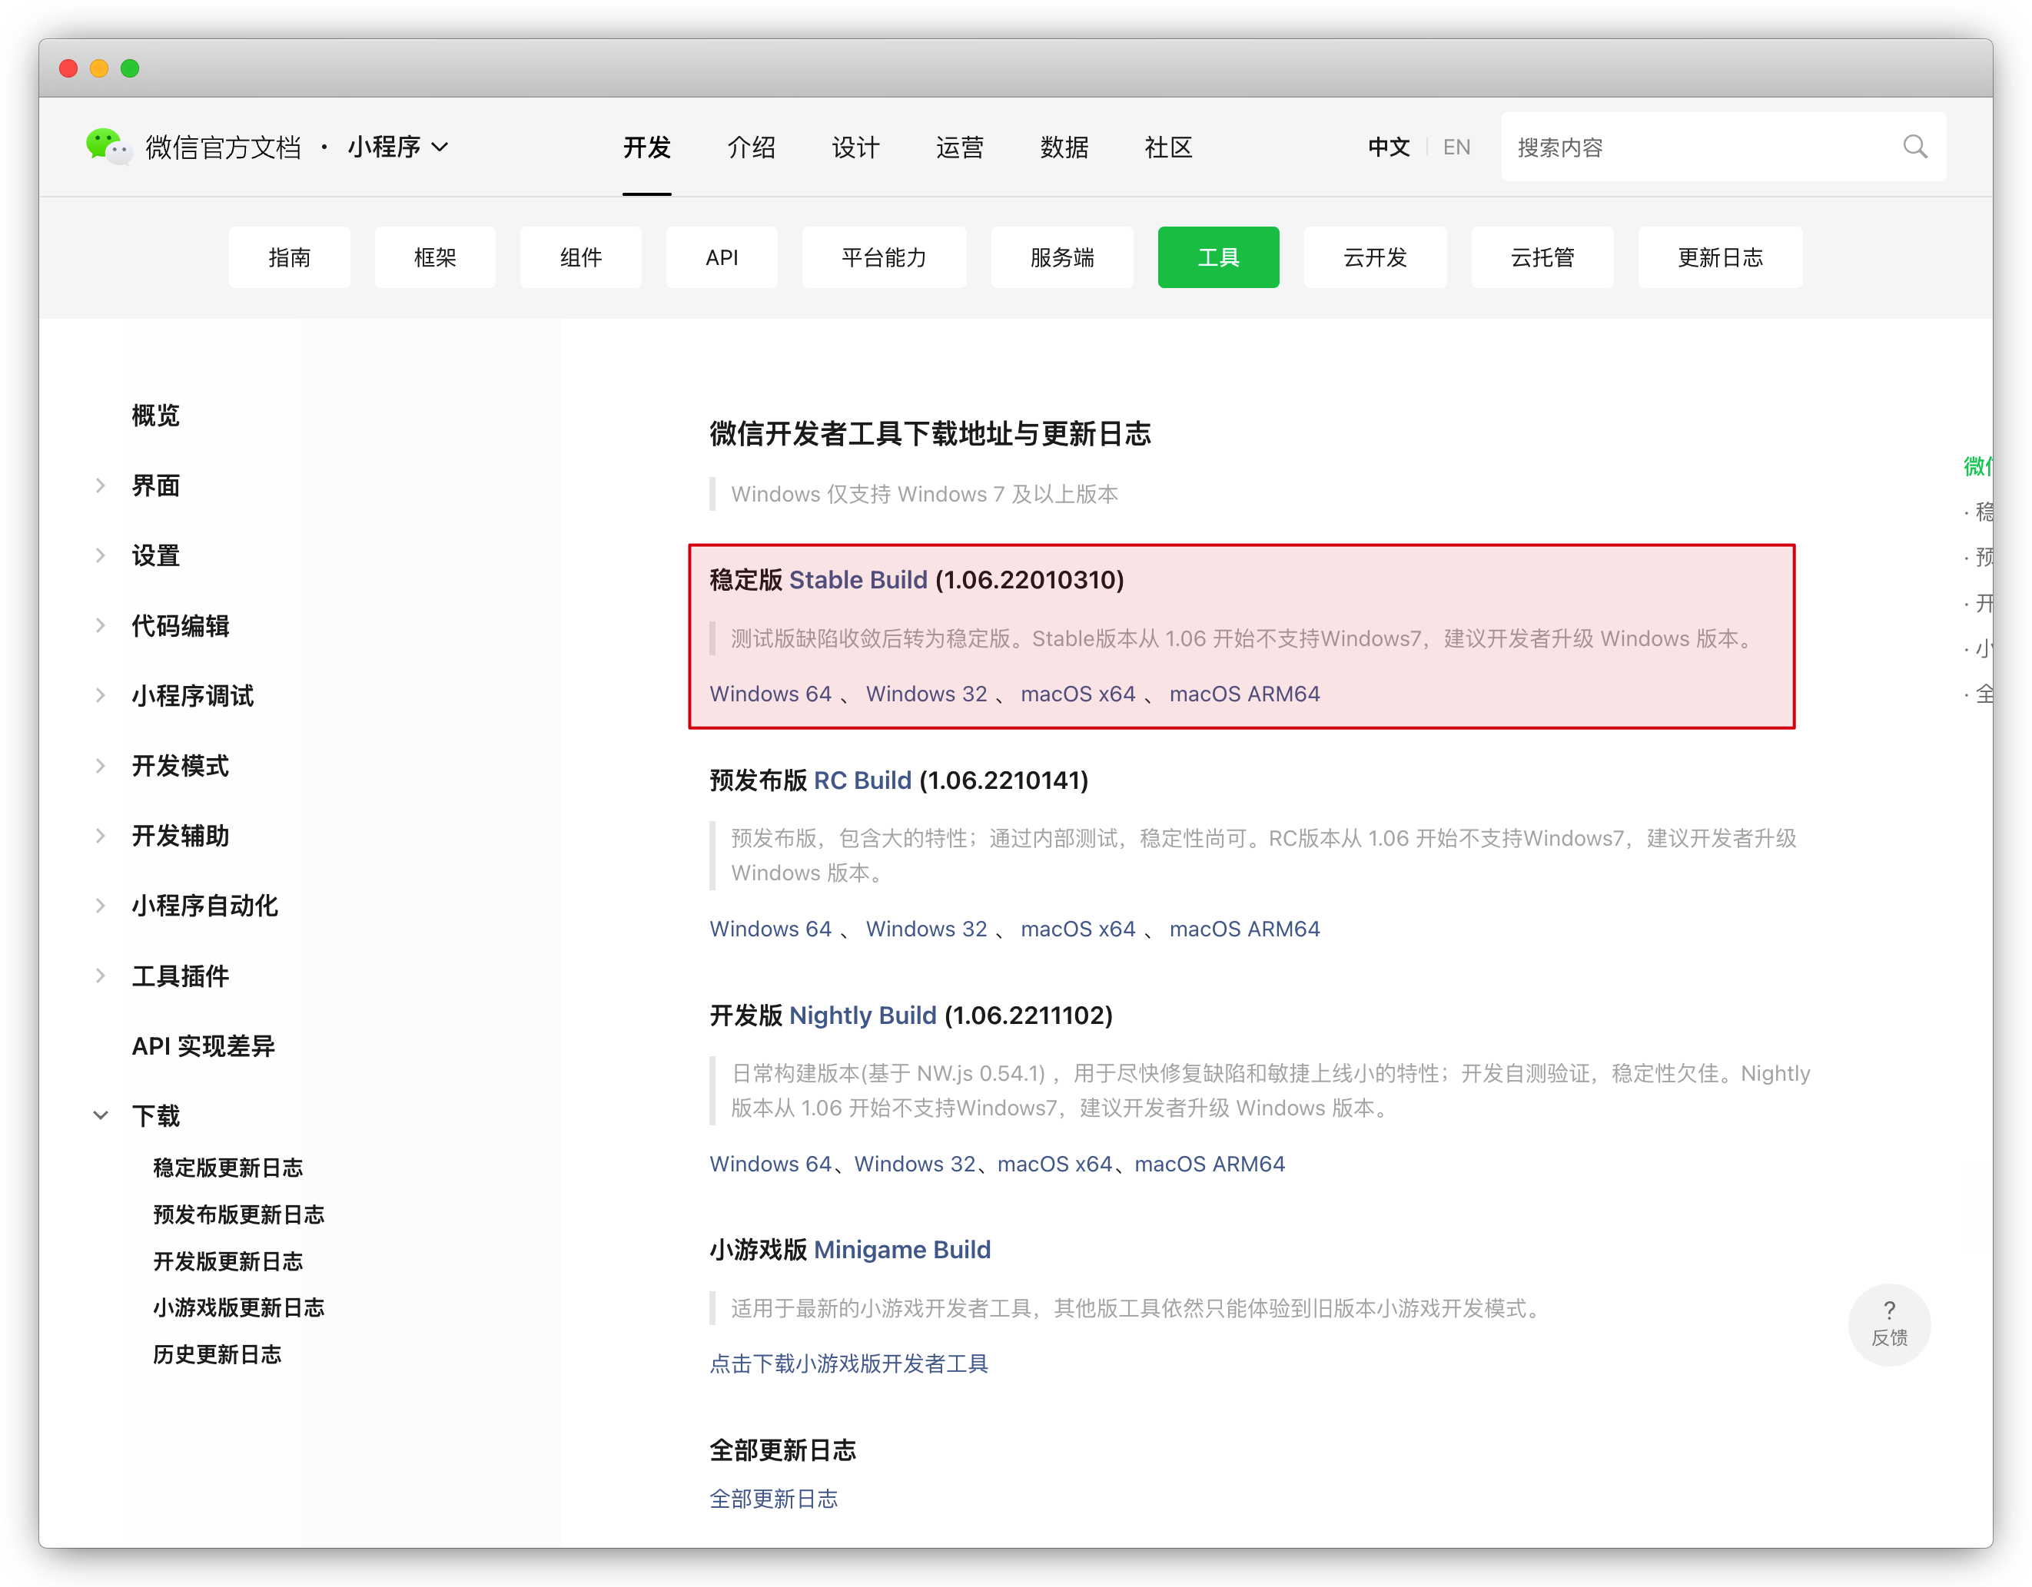Screen dimensions: 2032x1587
Task: Open the 全部更新日志 link
Action: [773, 1499]
